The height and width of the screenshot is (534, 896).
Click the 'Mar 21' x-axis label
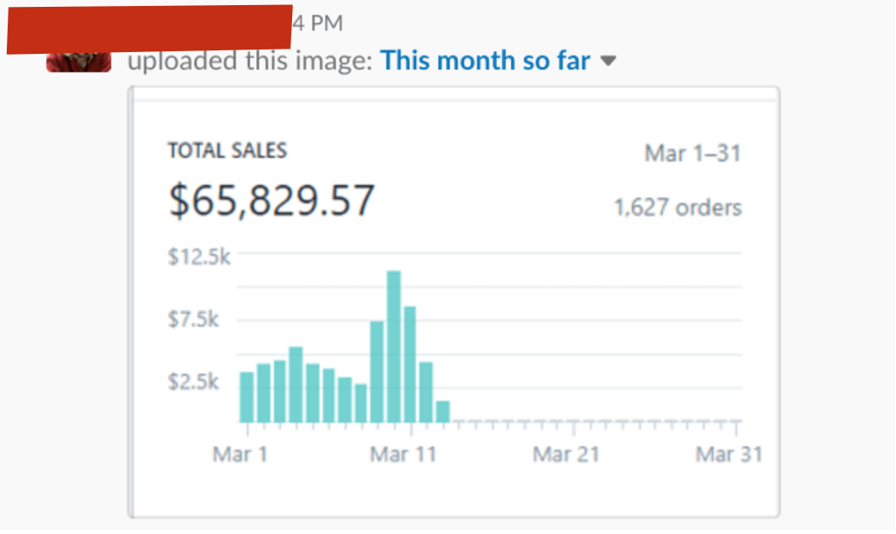coord(565,454)
